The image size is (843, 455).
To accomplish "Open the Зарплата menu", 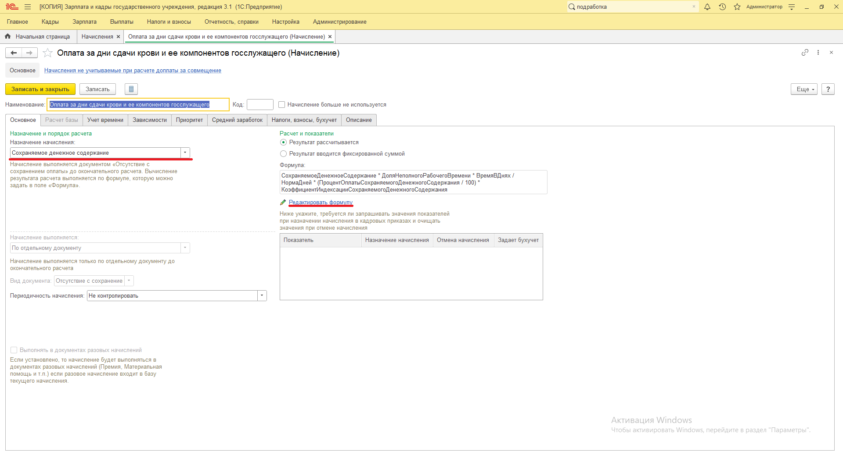I will coord(84,21).
